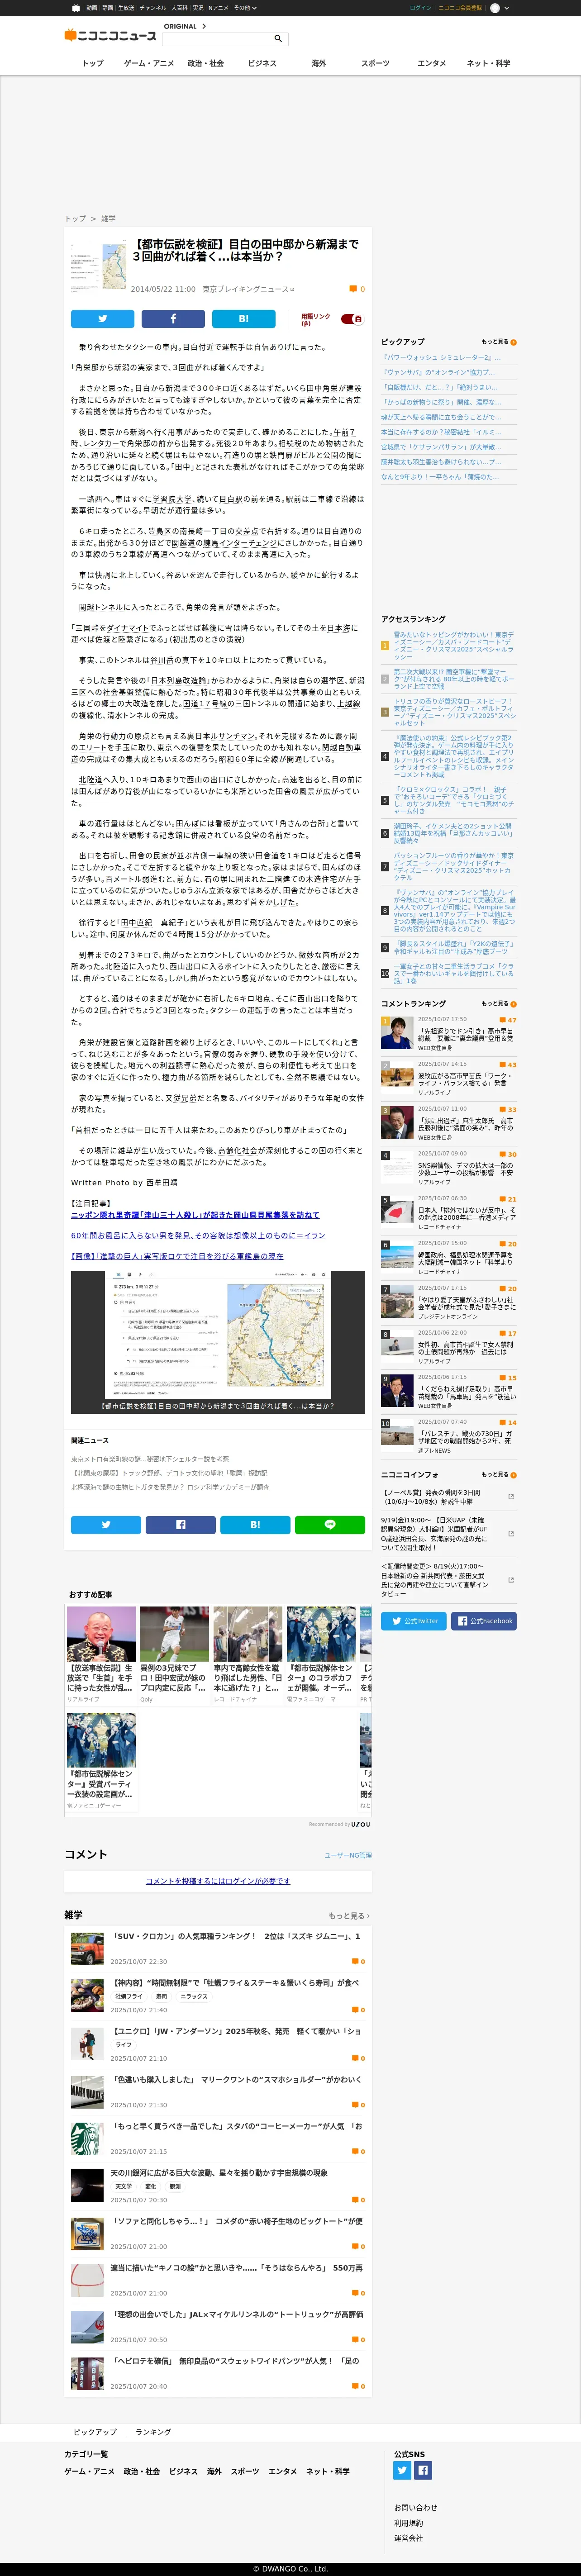Select the スポーツ navigation tab
The image size is (581, 2576).
pyautogui.click(x=375, y=63)
